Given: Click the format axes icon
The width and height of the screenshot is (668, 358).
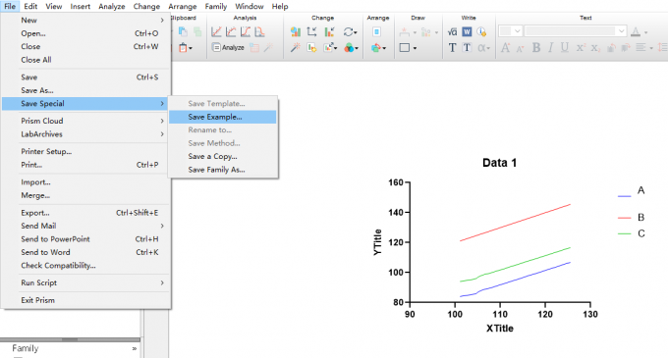Looking at the screenshot, I should click(311, 32).
